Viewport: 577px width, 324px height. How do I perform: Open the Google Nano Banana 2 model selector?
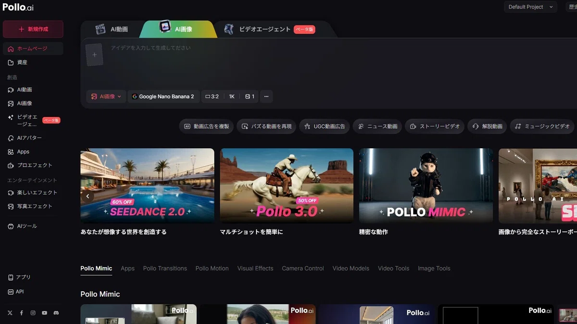tap(163, 97)
